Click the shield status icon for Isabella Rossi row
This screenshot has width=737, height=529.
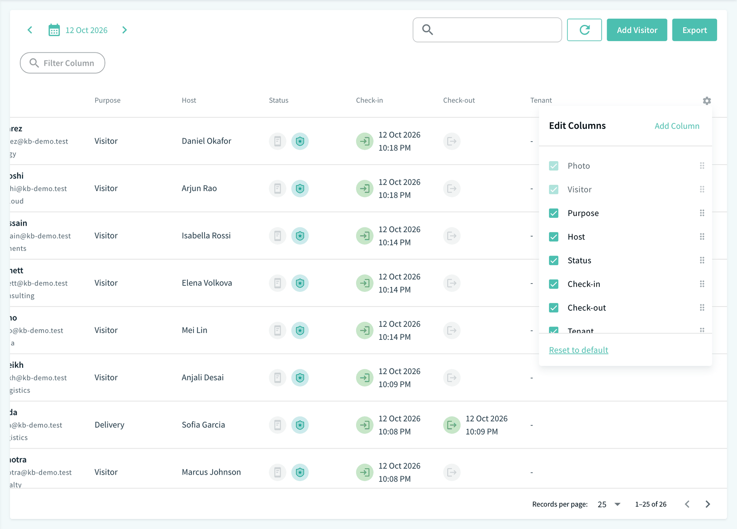300,236
